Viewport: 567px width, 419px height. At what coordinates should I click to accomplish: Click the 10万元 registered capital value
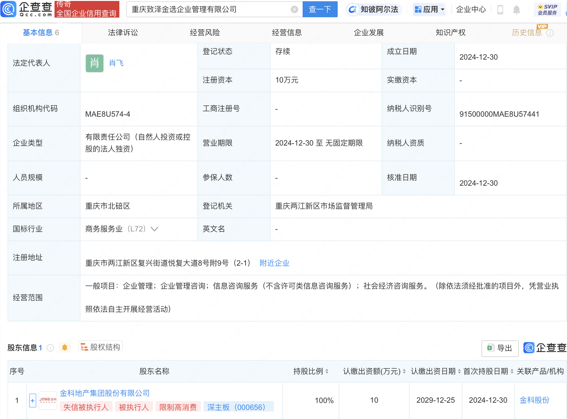(x=287, y=80)
